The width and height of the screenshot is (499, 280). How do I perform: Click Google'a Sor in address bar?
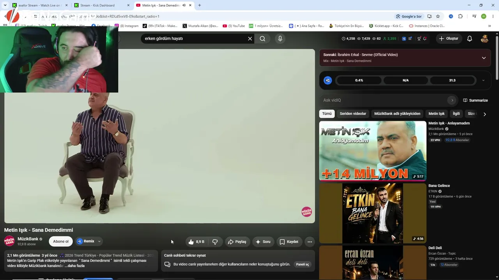click(409, 16)
